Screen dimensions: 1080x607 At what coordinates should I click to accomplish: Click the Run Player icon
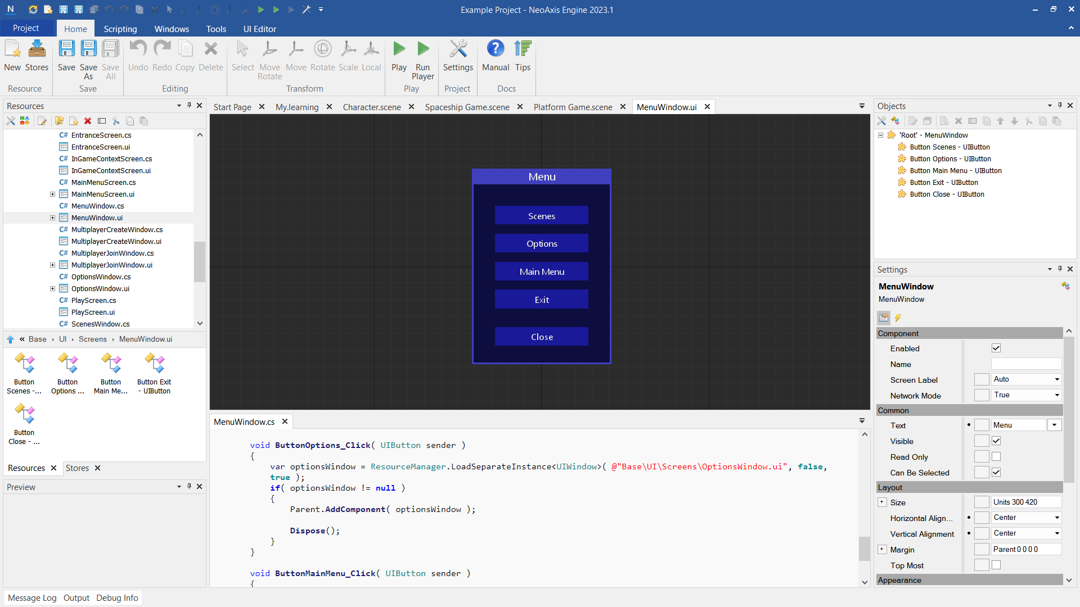click(x=422, y=50)
